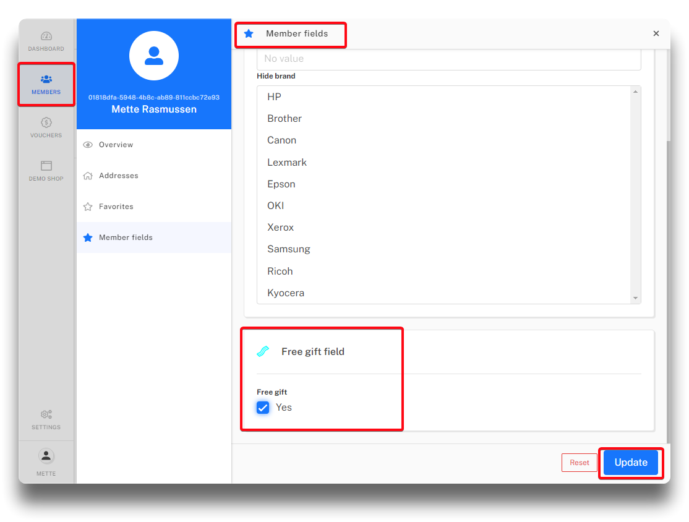Open the Dashboard gauge icon
The image size is (689, 522).
click(x=46, y=36)
